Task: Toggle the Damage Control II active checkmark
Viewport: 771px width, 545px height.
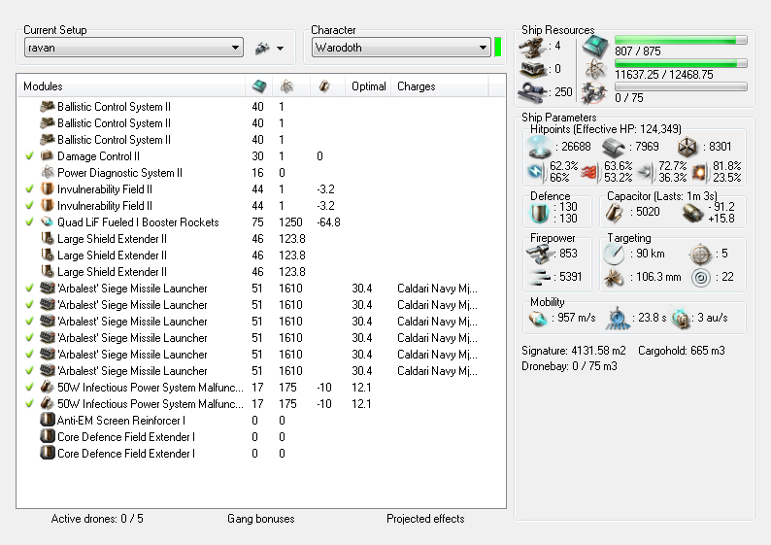Action: 30,156
